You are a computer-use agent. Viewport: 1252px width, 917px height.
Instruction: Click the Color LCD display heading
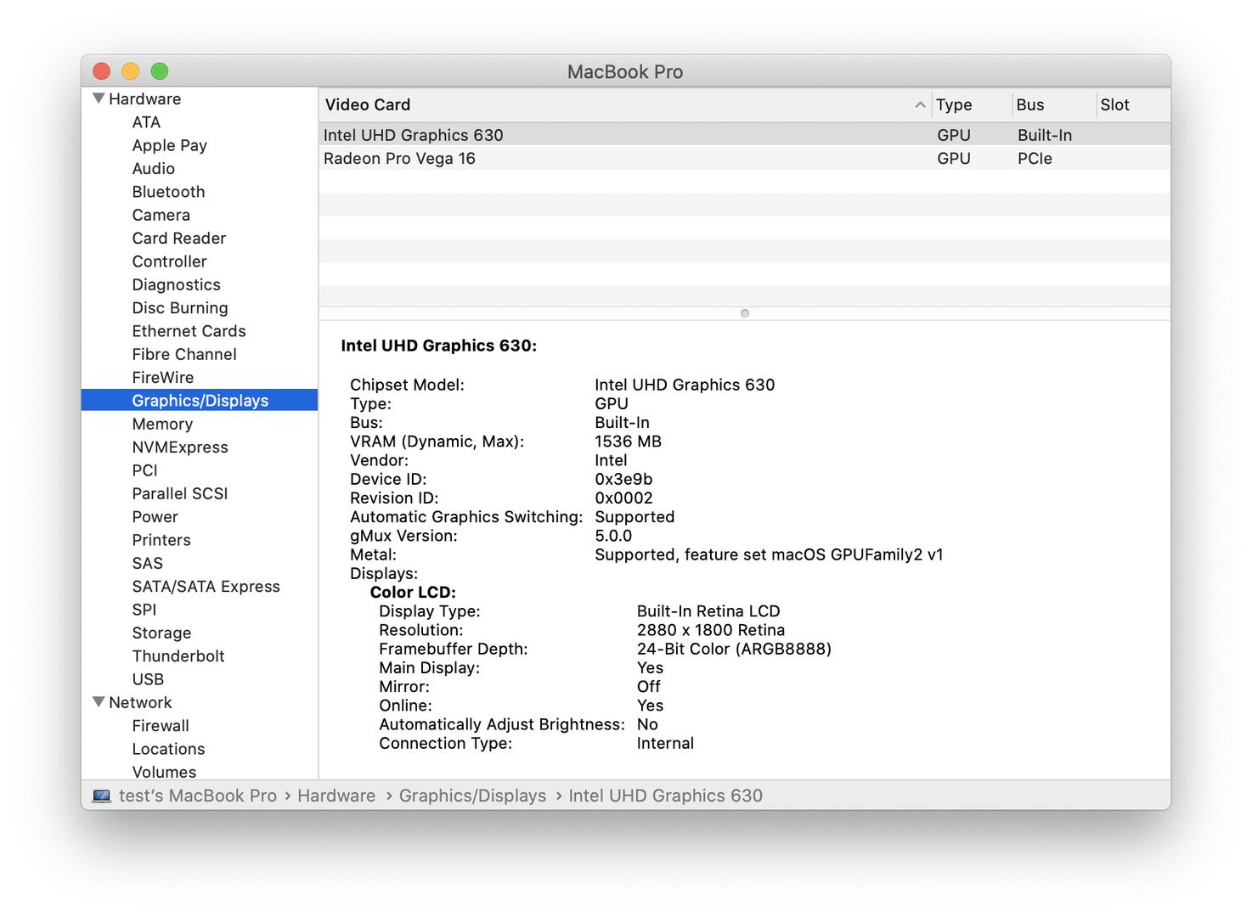(413, 592)
